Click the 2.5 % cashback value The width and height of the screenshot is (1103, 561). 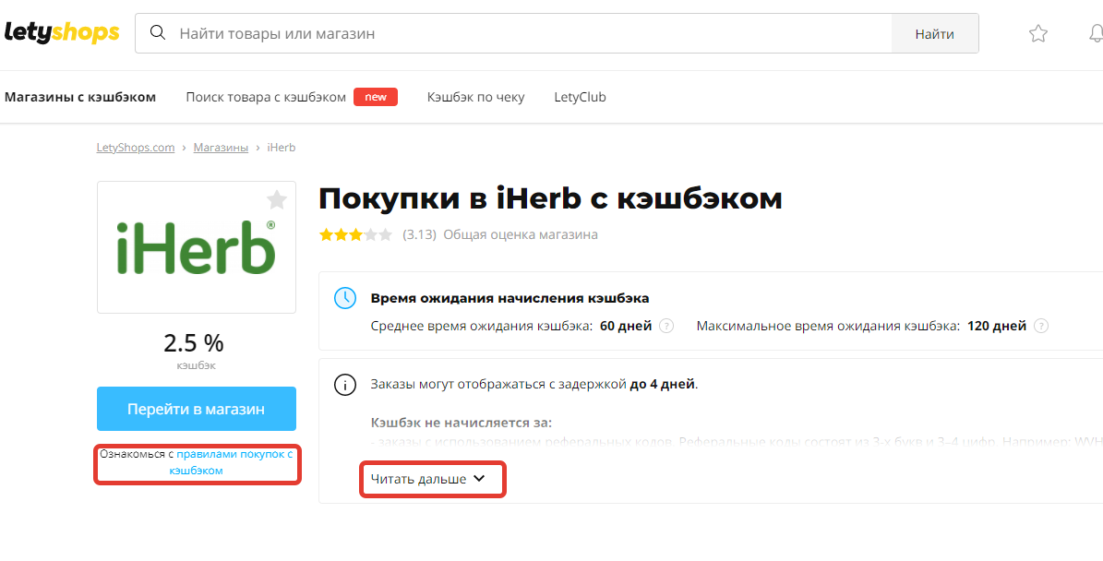(194, 343)
